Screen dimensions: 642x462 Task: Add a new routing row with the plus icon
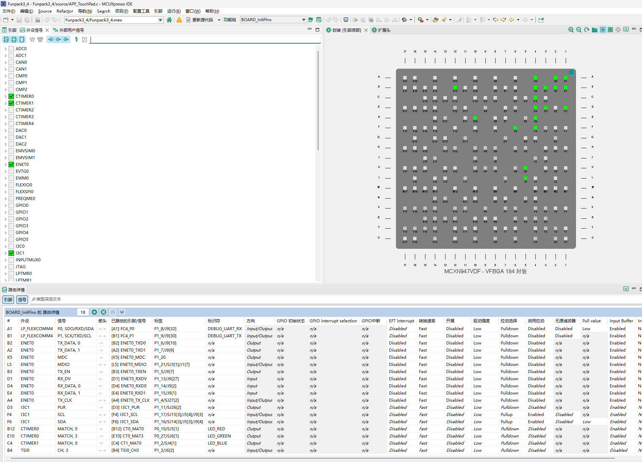tap(94, 312)
